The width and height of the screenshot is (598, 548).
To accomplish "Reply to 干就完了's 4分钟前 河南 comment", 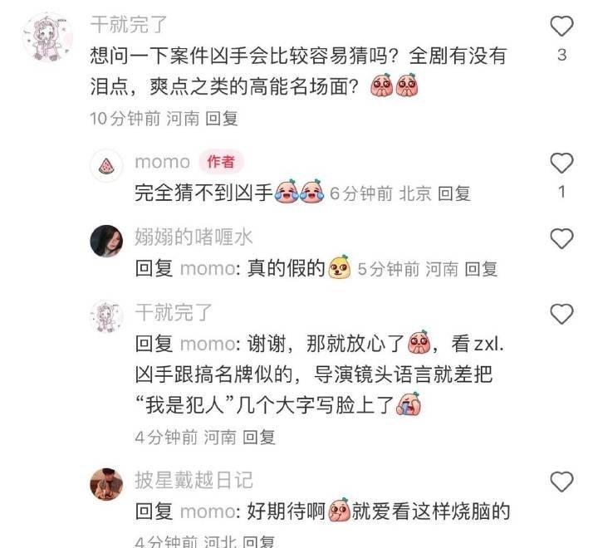I will pos(258,437).
